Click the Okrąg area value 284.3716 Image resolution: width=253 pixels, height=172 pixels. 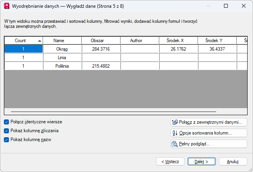(x=101, y=49)
